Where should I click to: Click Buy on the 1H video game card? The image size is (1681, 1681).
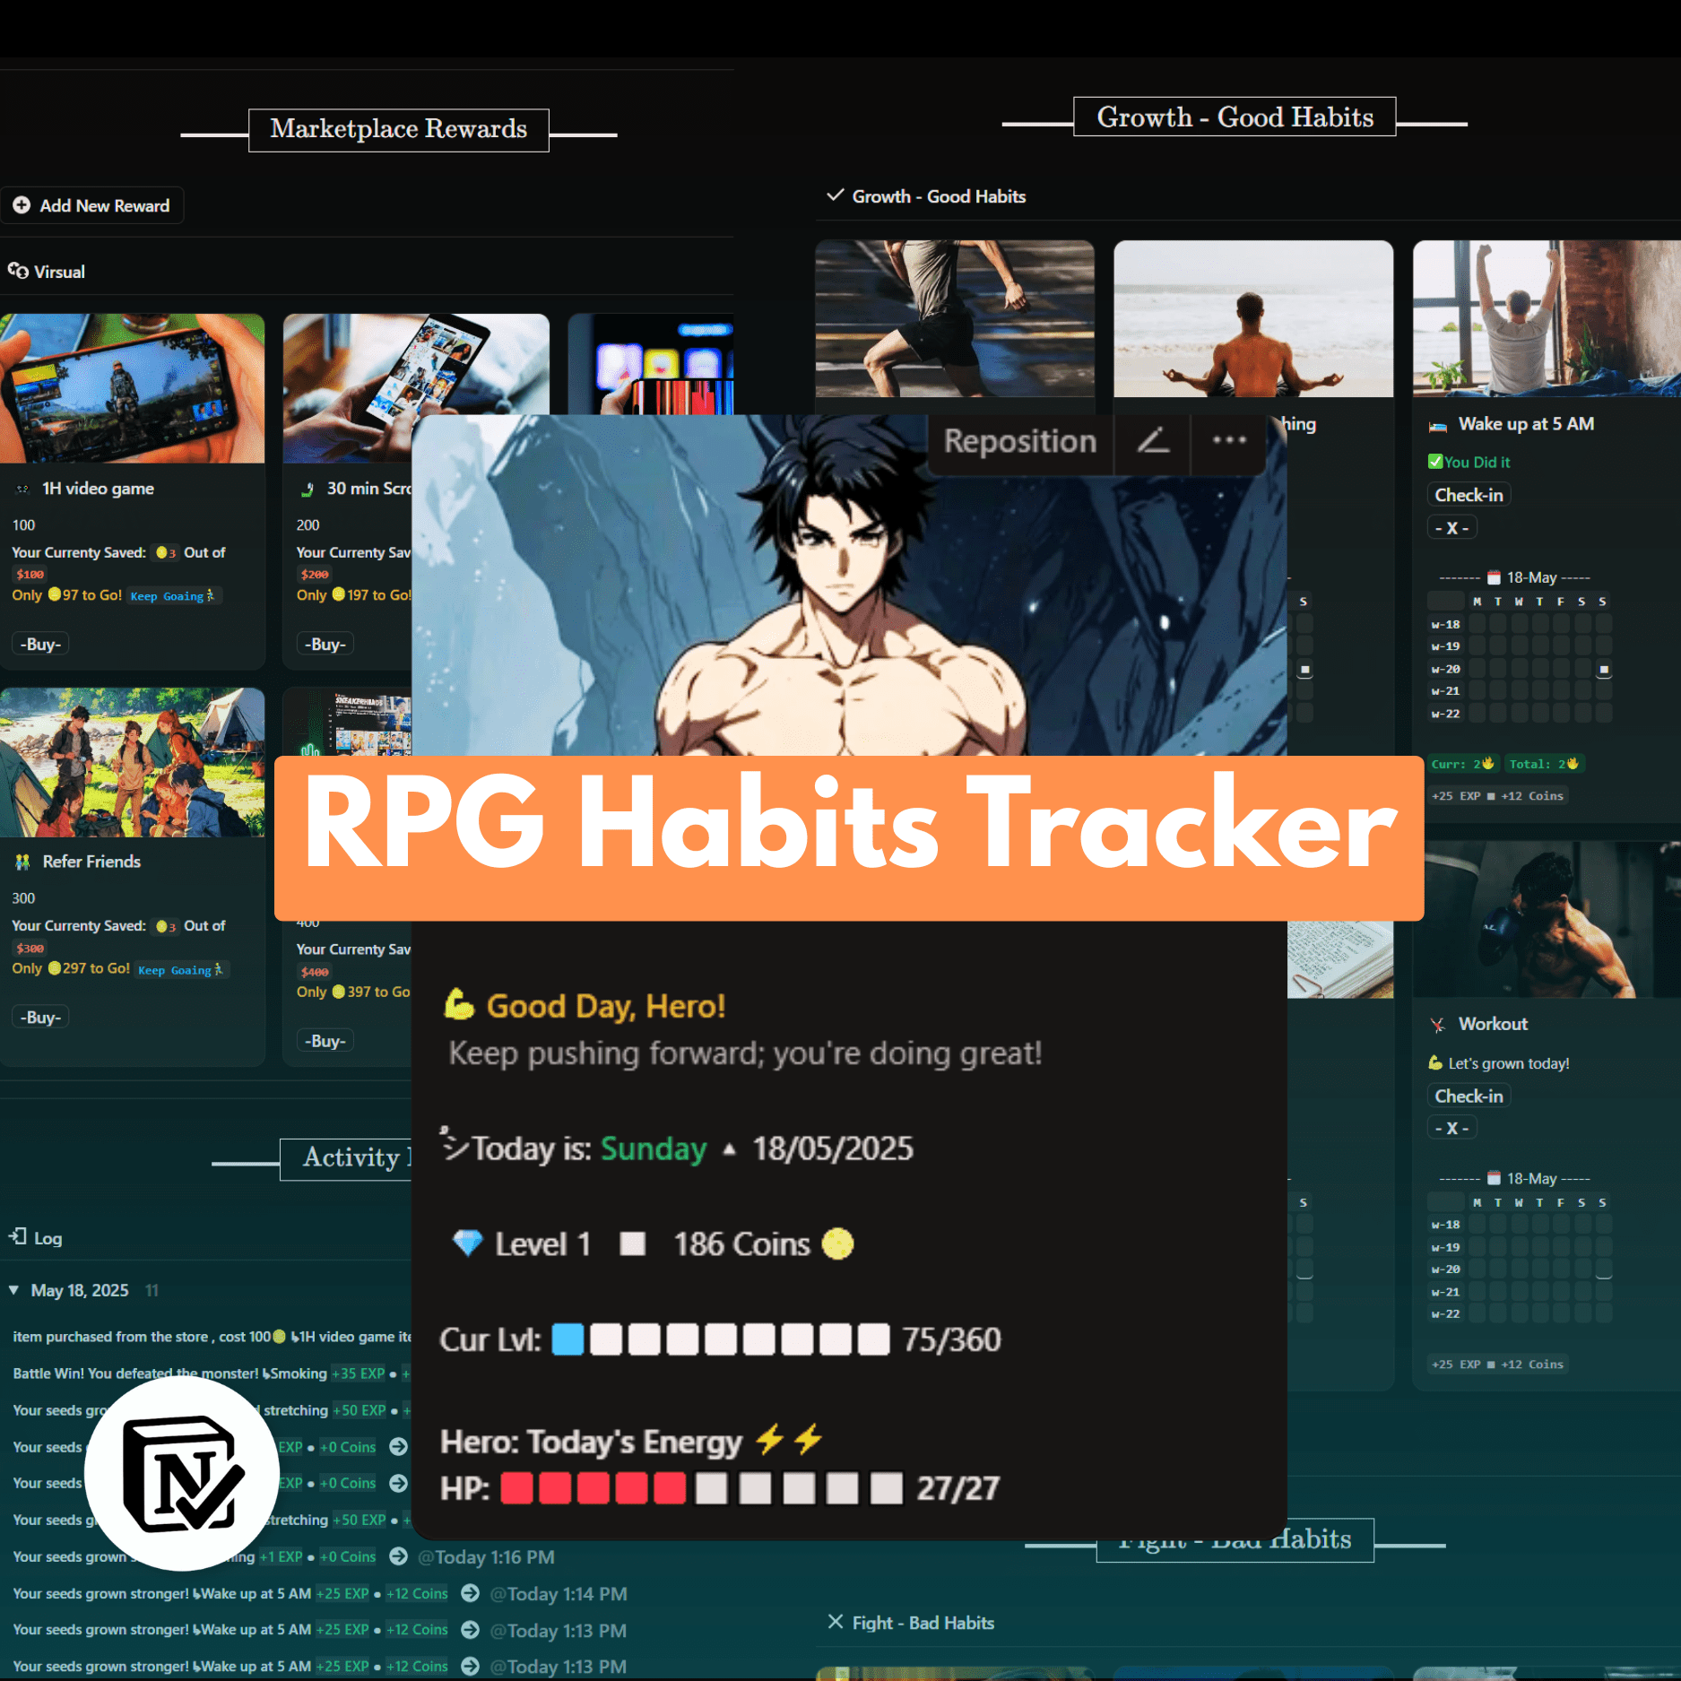coord(41,644)
